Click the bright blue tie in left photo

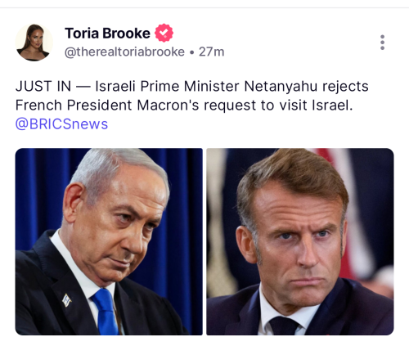coord(106,312)
